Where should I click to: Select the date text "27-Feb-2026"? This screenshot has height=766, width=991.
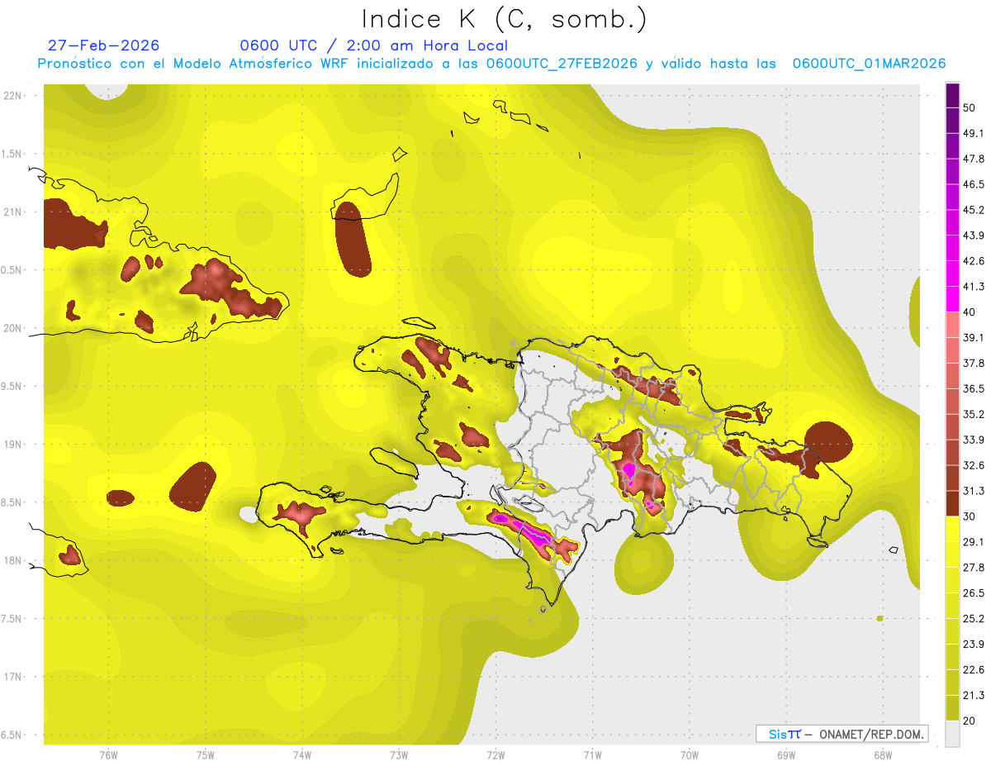click(103, 45)
